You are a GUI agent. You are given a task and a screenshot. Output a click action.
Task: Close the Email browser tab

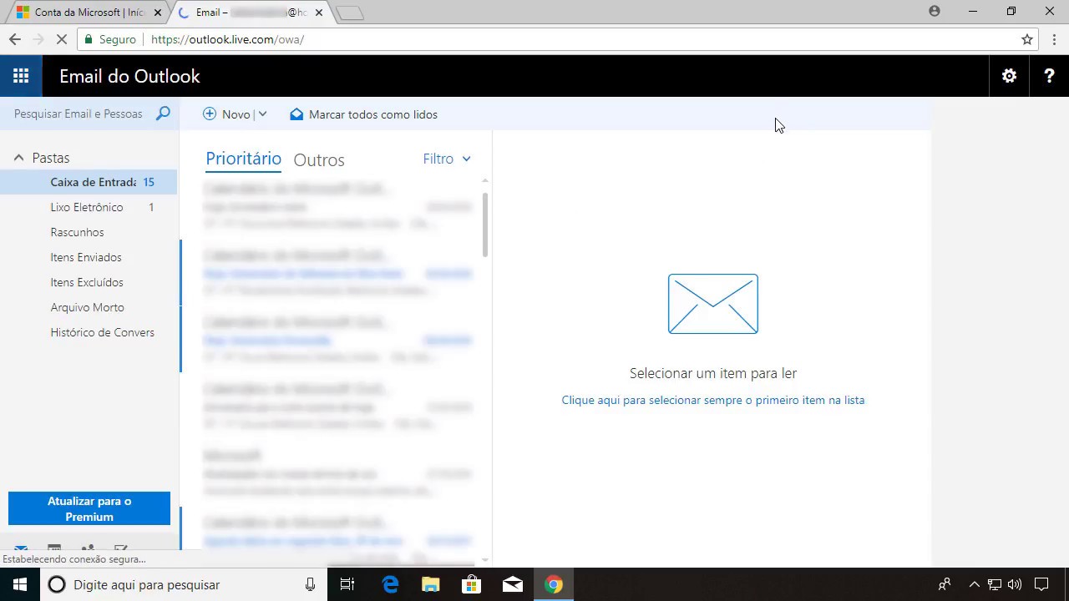319,13
